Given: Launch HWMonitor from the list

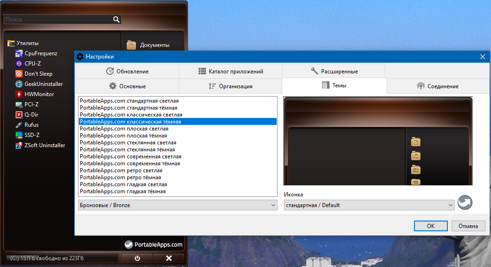Looking at the screenshot, I should (x=35, y=94).
